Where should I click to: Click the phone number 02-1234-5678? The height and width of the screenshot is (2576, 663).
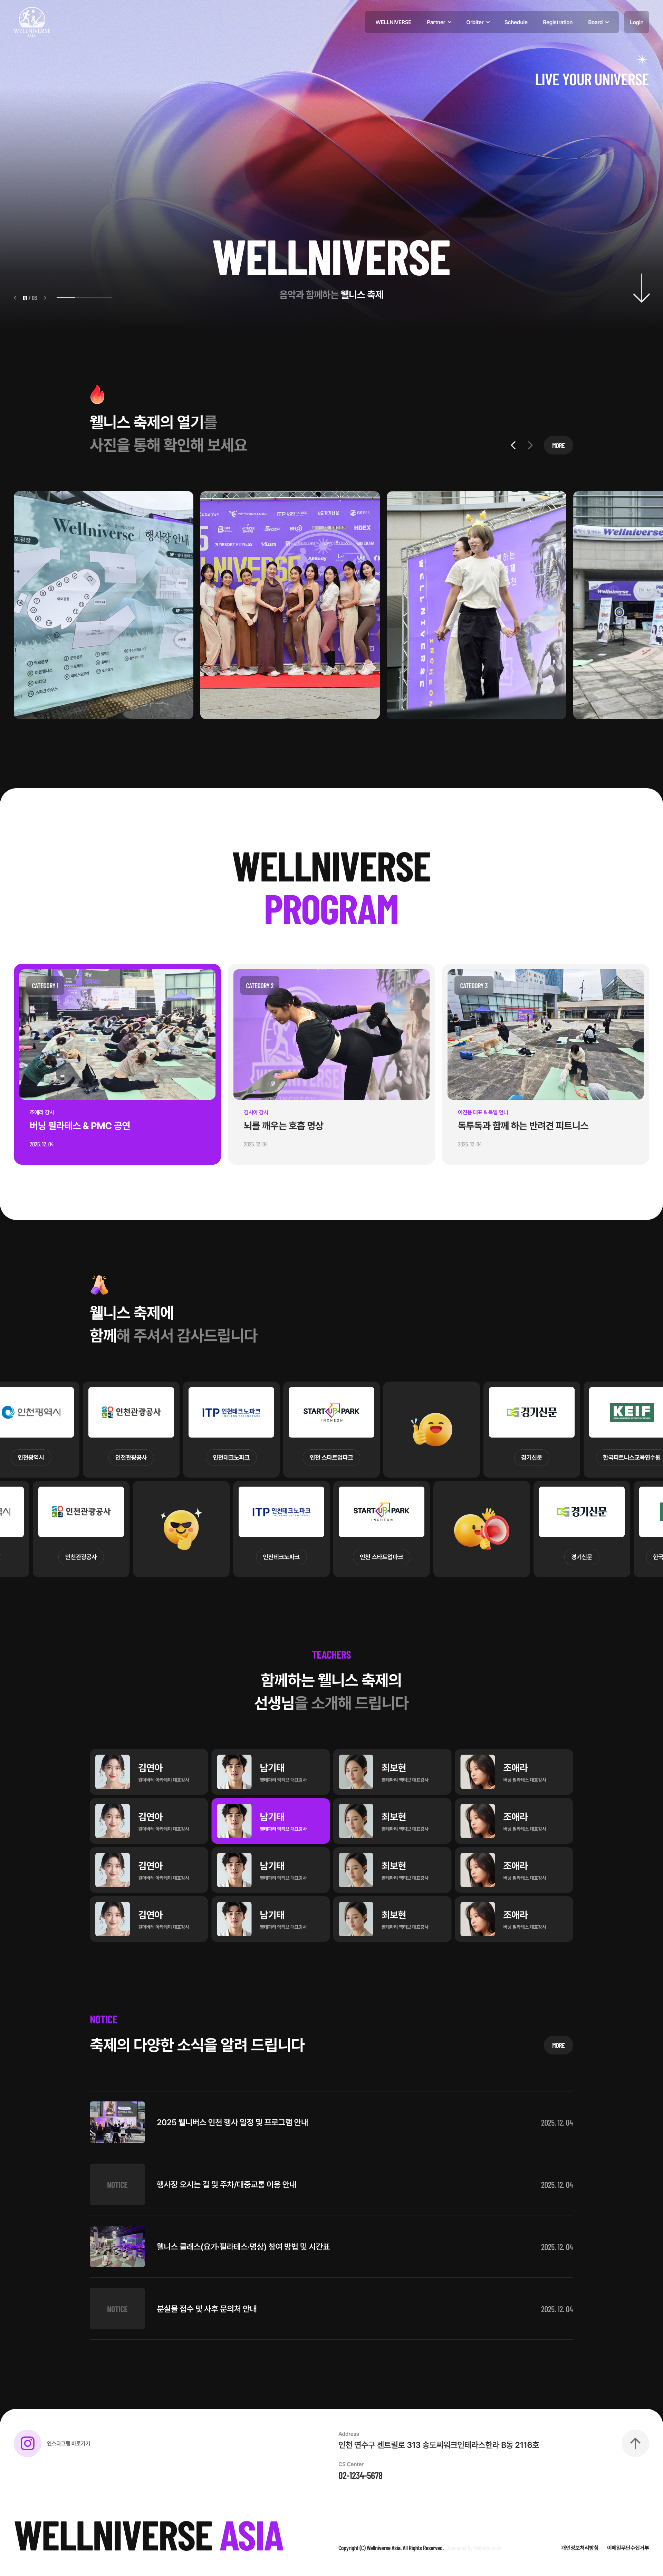pos(360,2475)
